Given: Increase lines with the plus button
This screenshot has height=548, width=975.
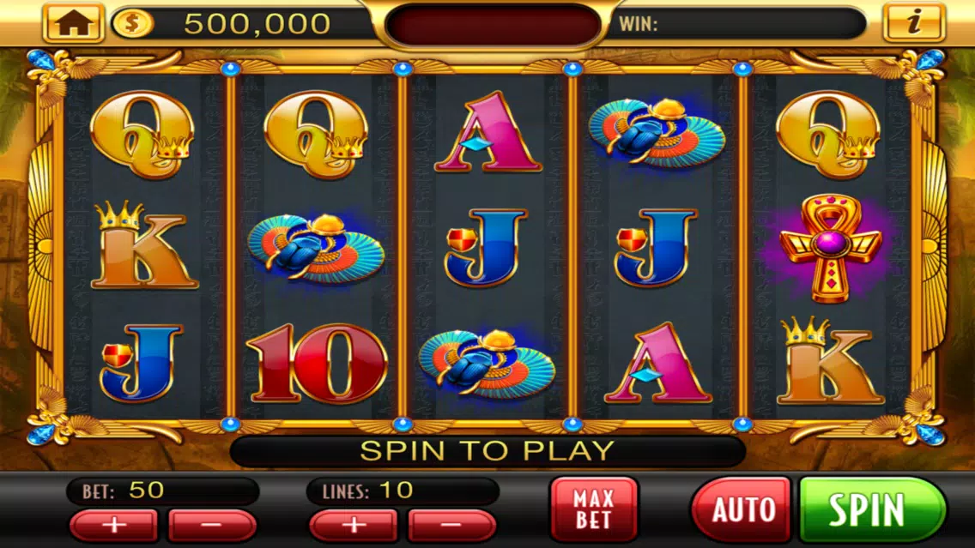Looking at the screenshot, I should 354,525.
